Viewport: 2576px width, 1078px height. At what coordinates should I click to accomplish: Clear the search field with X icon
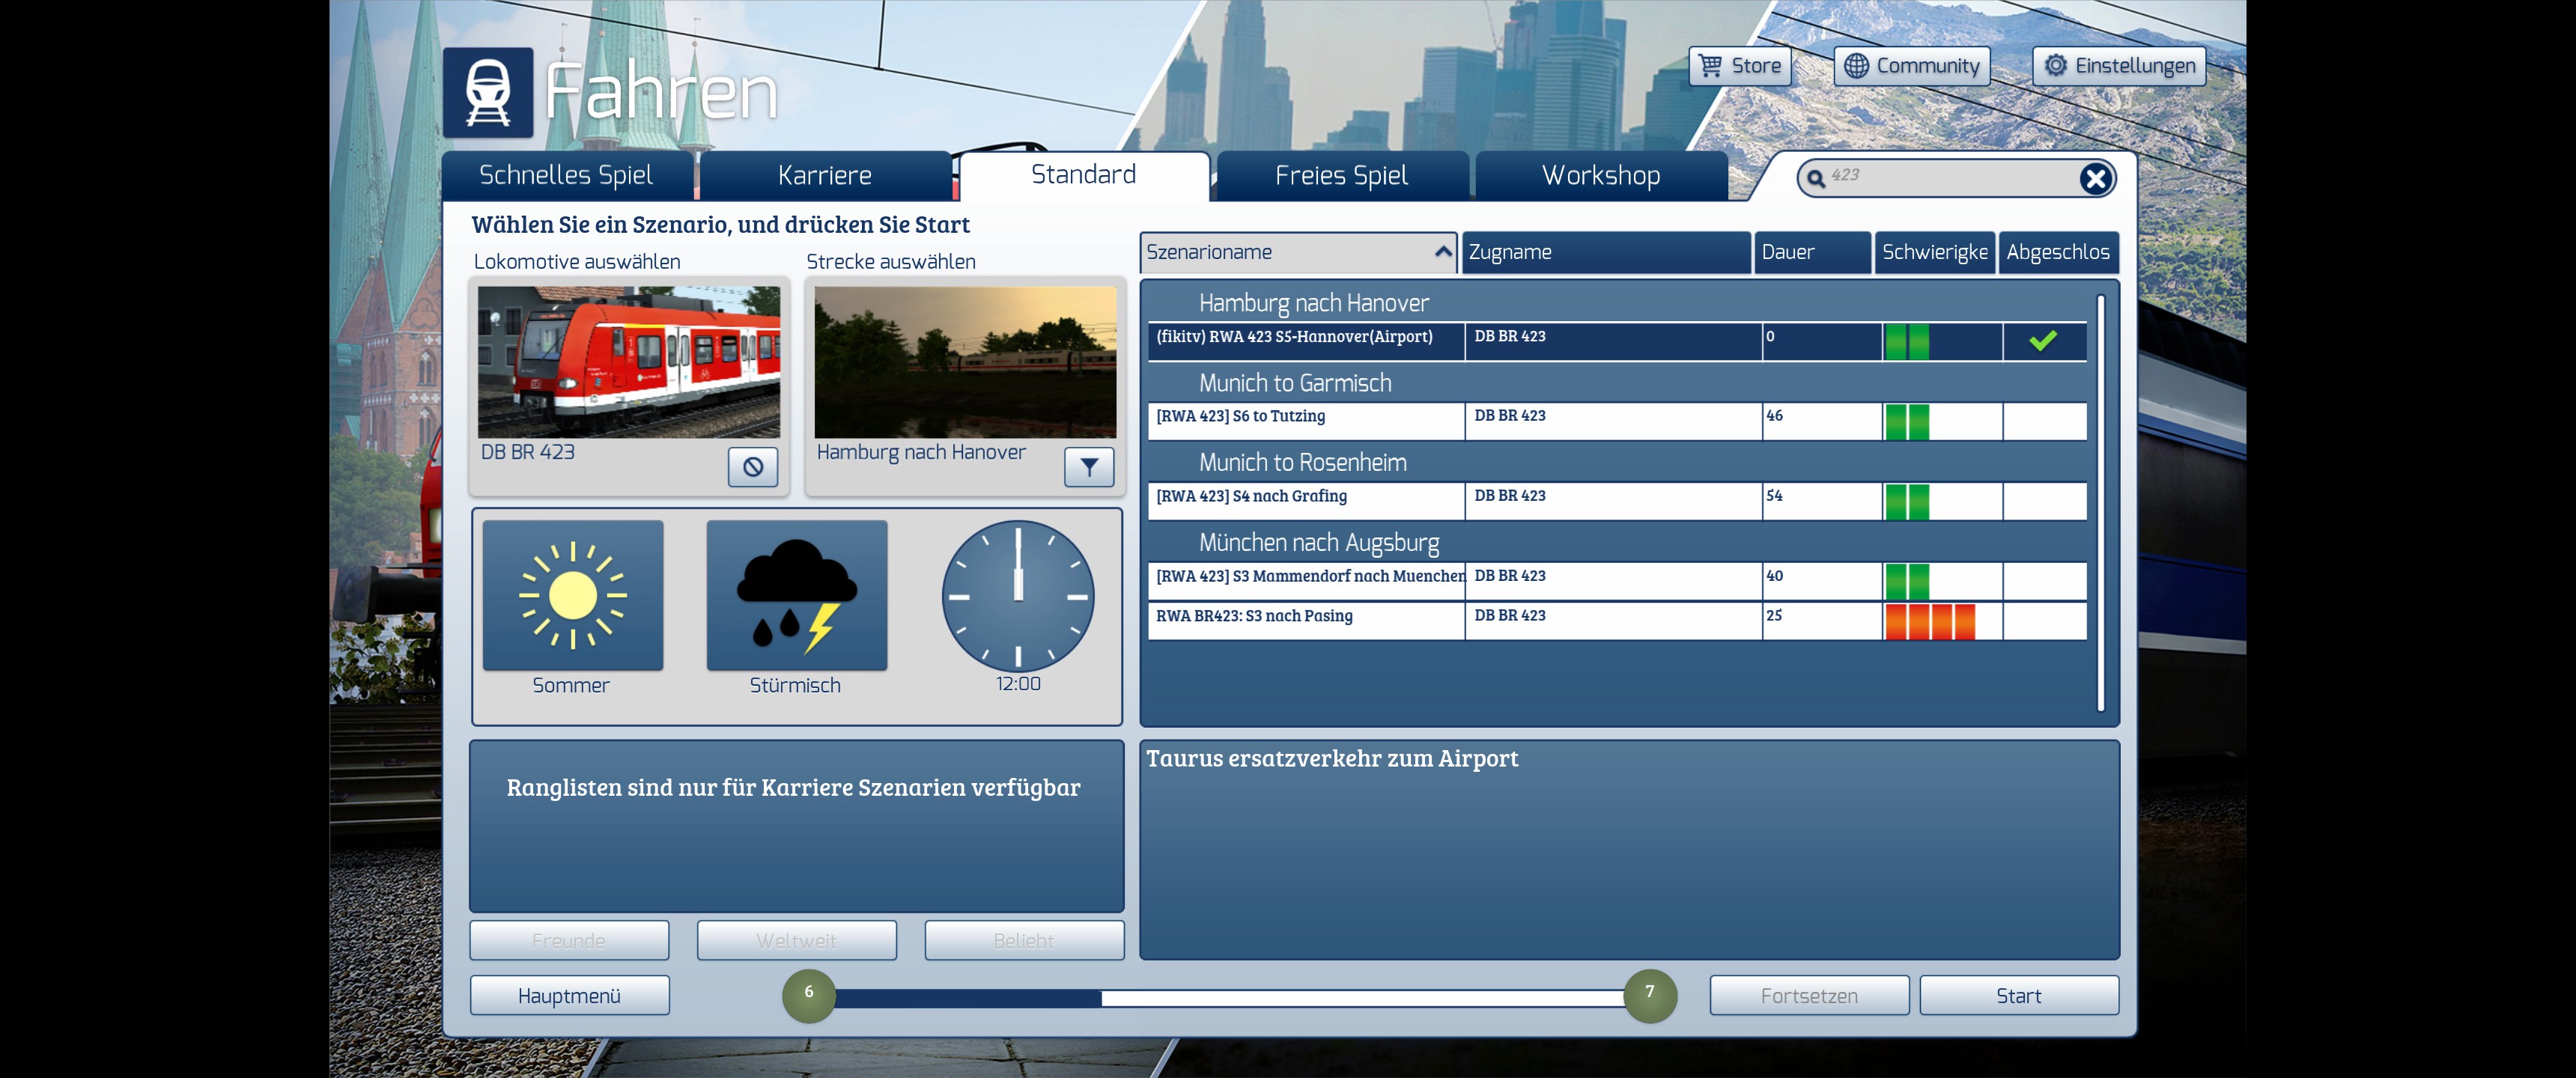click(2095, 178)
